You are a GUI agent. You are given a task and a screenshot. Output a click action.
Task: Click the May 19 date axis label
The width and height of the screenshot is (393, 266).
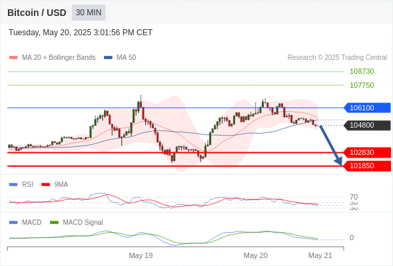(x=141, y=255)
